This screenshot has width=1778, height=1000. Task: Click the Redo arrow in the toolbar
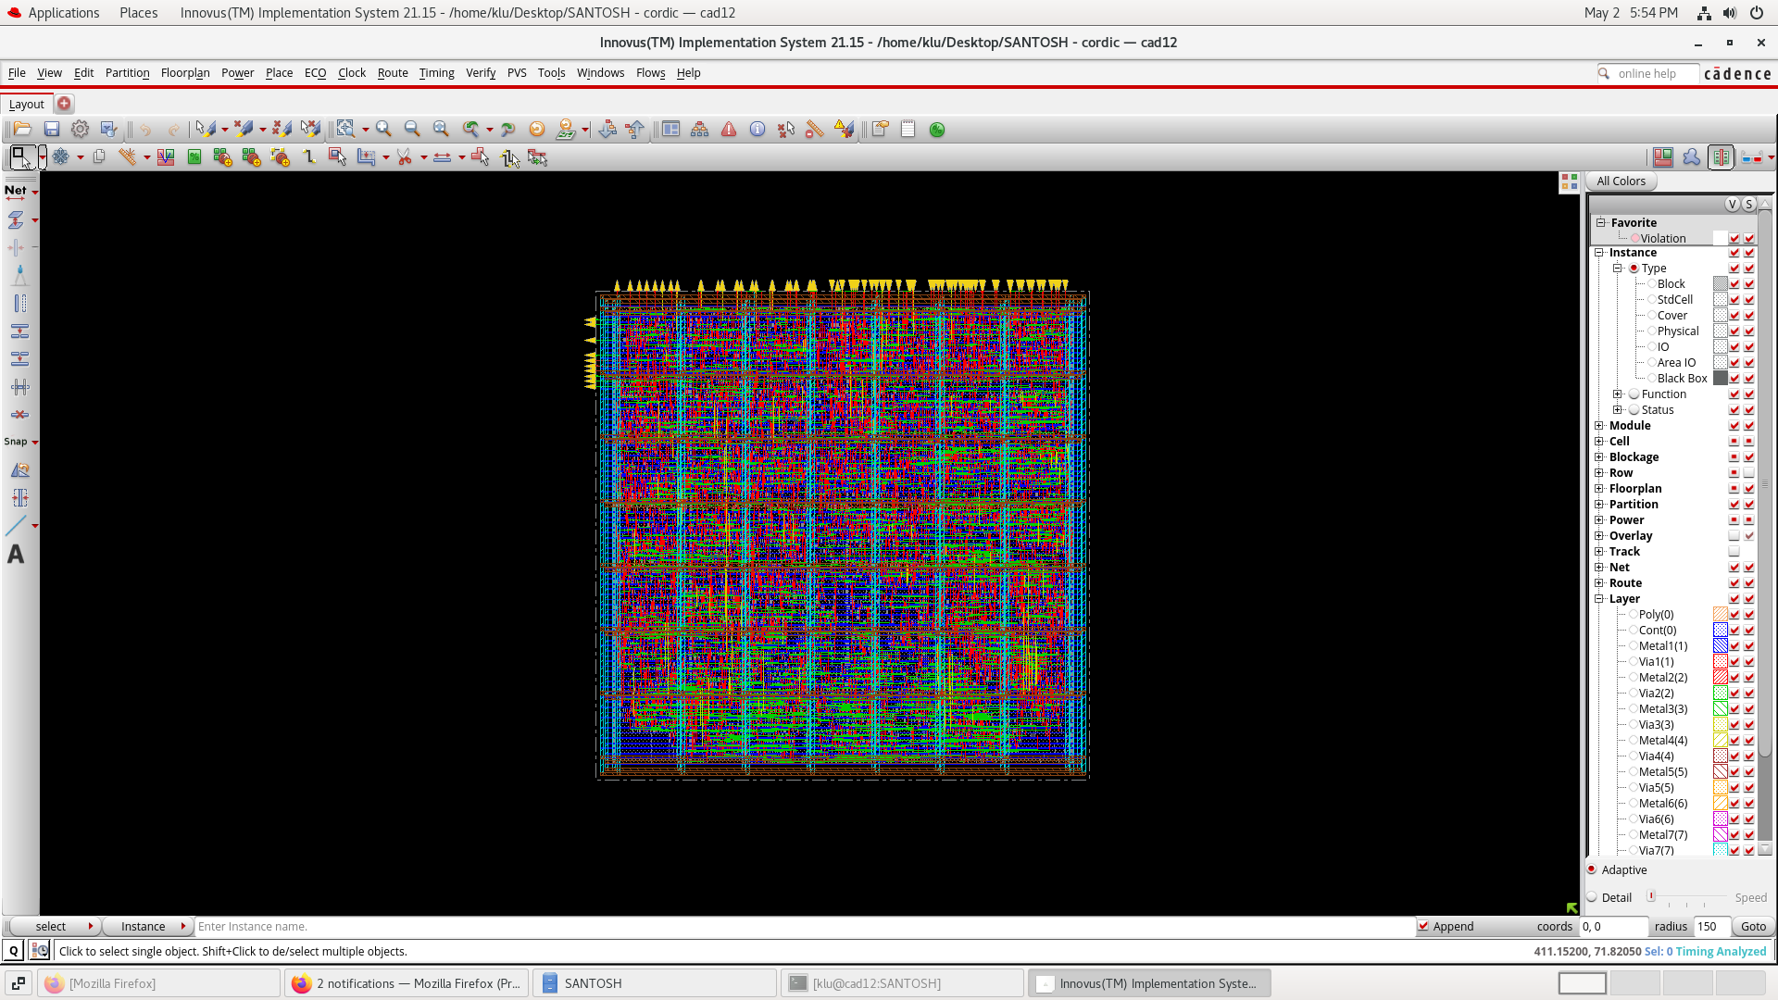click(173, 130)
